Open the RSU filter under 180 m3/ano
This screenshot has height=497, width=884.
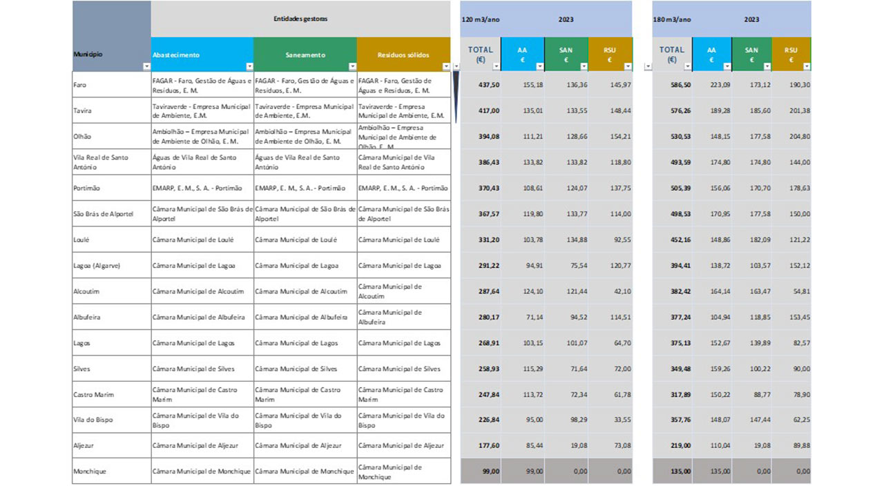click(x=807, y=66)
